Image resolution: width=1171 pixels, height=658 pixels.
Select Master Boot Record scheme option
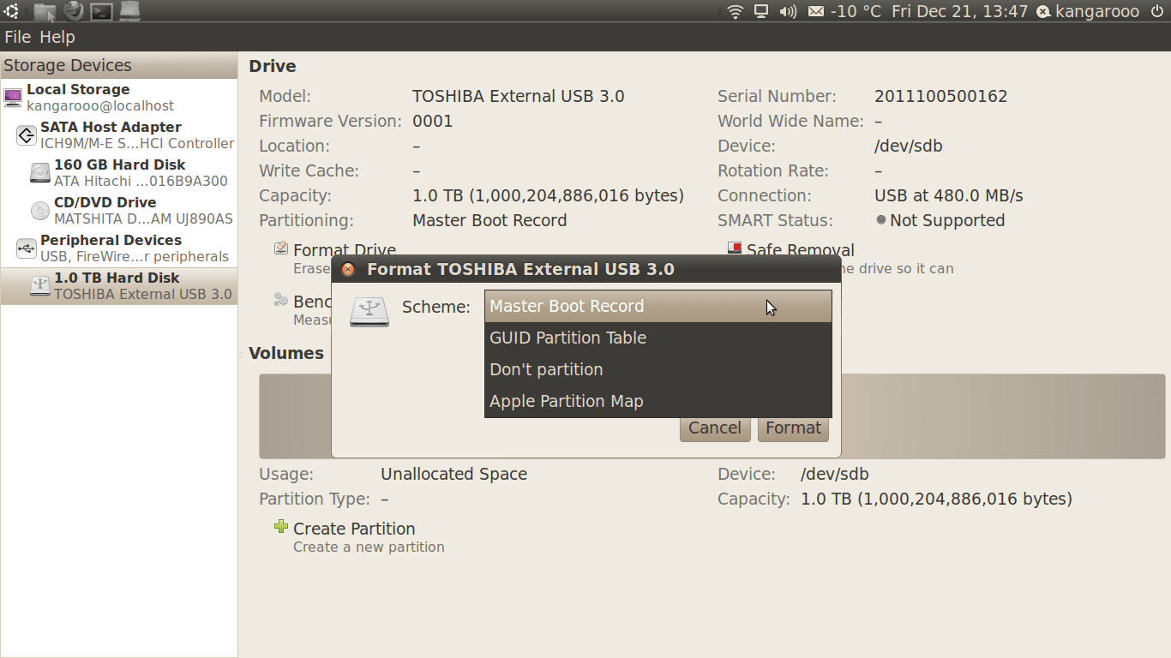[658, 306]
